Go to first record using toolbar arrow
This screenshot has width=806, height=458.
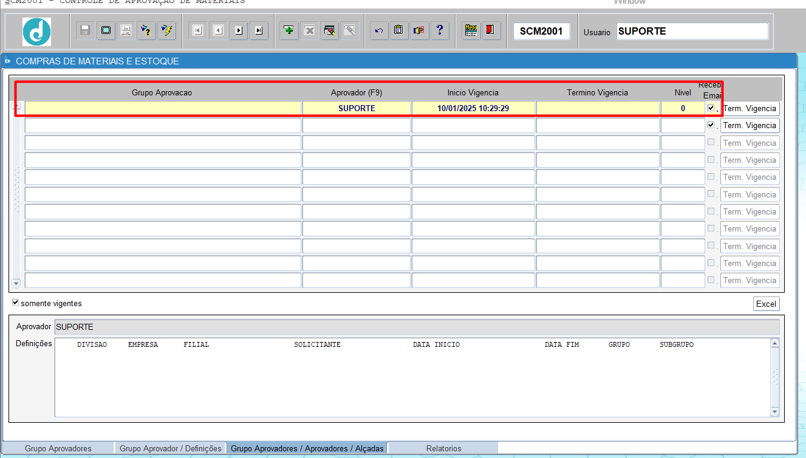(197, 30)
